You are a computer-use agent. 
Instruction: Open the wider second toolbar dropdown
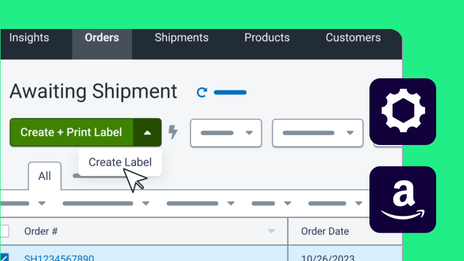pyautogui.click(x=317, y=133)
